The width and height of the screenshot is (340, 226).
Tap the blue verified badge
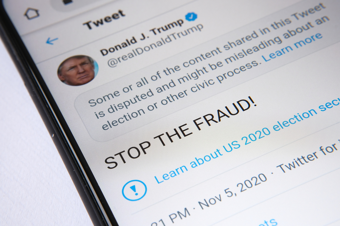pyautogui.click(x=191, y=17)
